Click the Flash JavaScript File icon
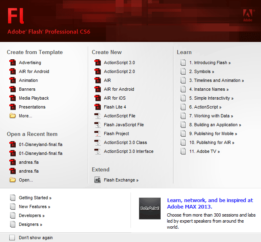 [97, 125]
